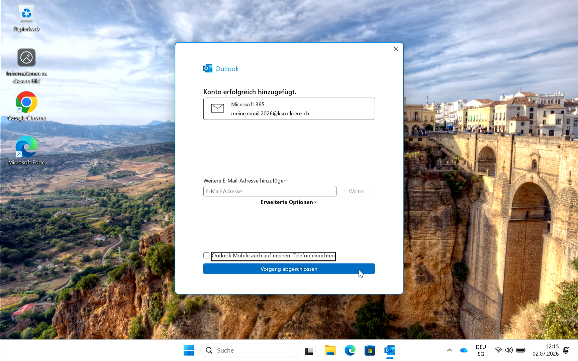Select Outlook icon in taskbar

(390, 350)
